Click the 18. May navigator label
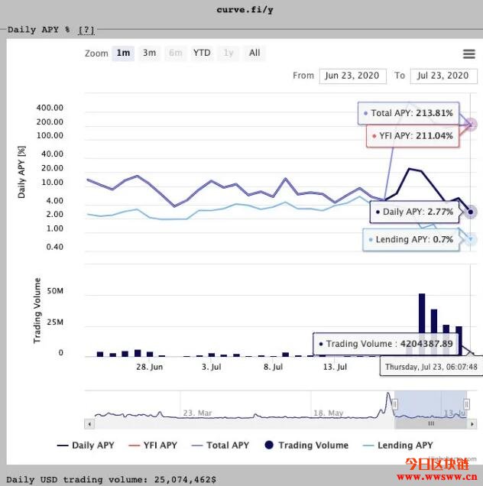The width and height of the screenshot is (483, 486). (329, 413)
